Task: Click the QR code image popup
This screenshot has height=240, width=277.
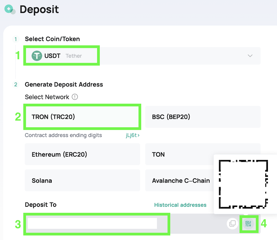Action: [243, 184]
